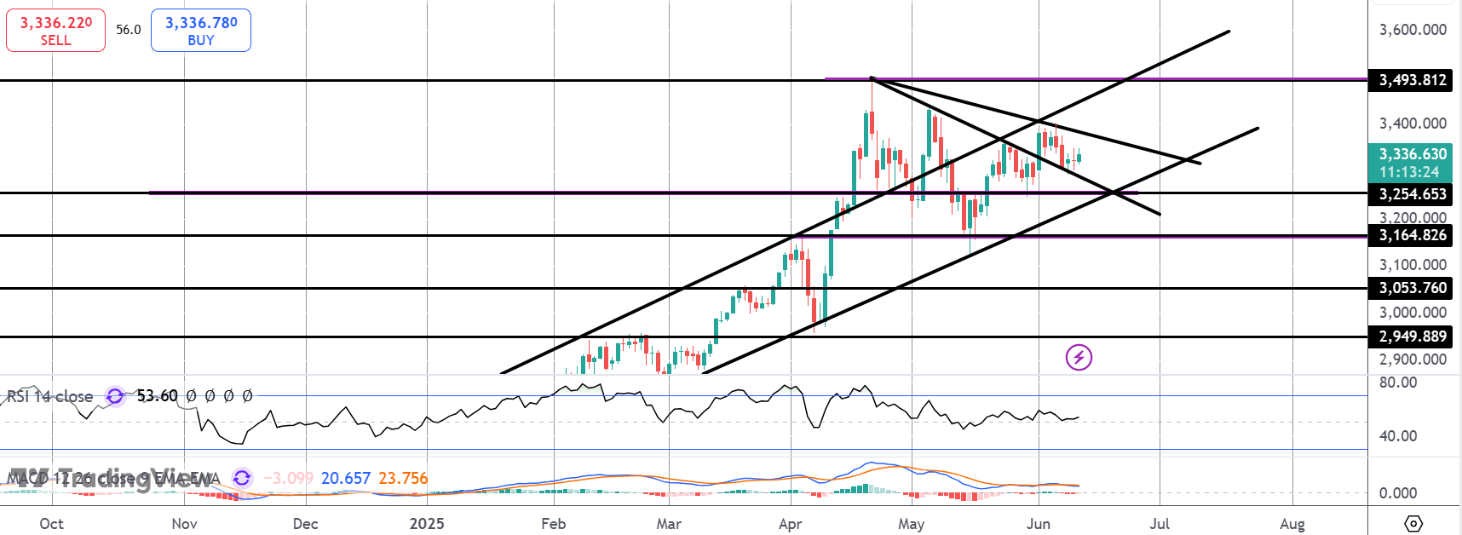Screen dimensions: 1462x535
Task: Click the 3,053.760 price line label
Action: coord(1410,288)
